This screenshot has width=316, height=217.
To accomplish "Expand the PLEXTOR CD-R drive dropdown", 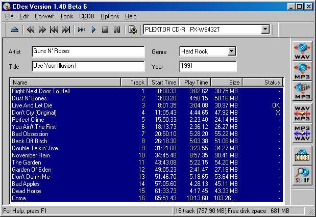I will click(265, 30).
